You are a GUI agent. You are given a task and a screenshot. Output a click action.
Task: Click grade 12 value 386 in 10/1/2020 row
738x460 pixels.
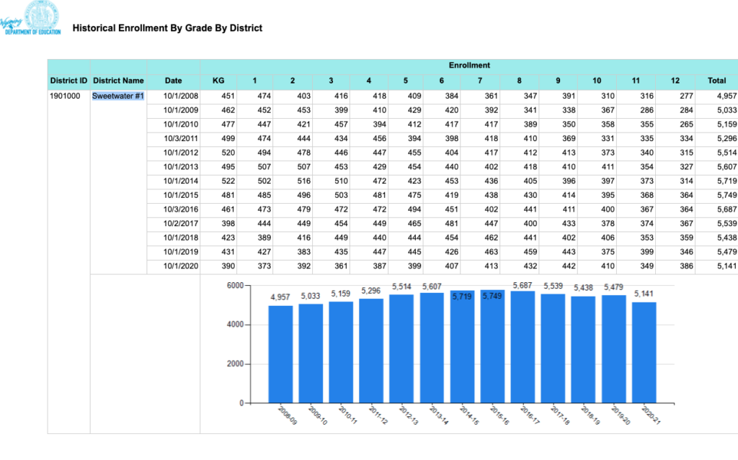point(686,266)
